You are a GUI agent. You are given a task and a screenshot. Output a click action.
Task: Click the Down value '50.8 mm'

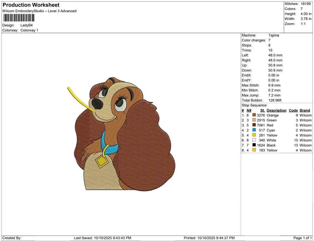[275, 70]
